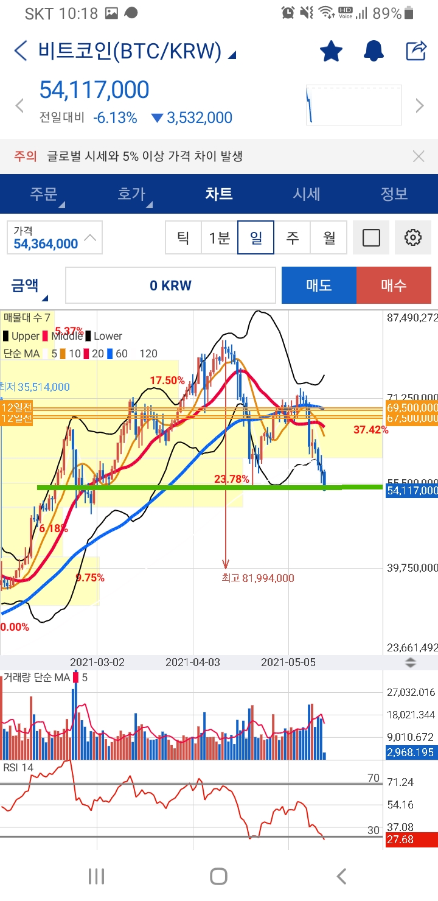Select the 일 daily chart interval

point(256,237)
